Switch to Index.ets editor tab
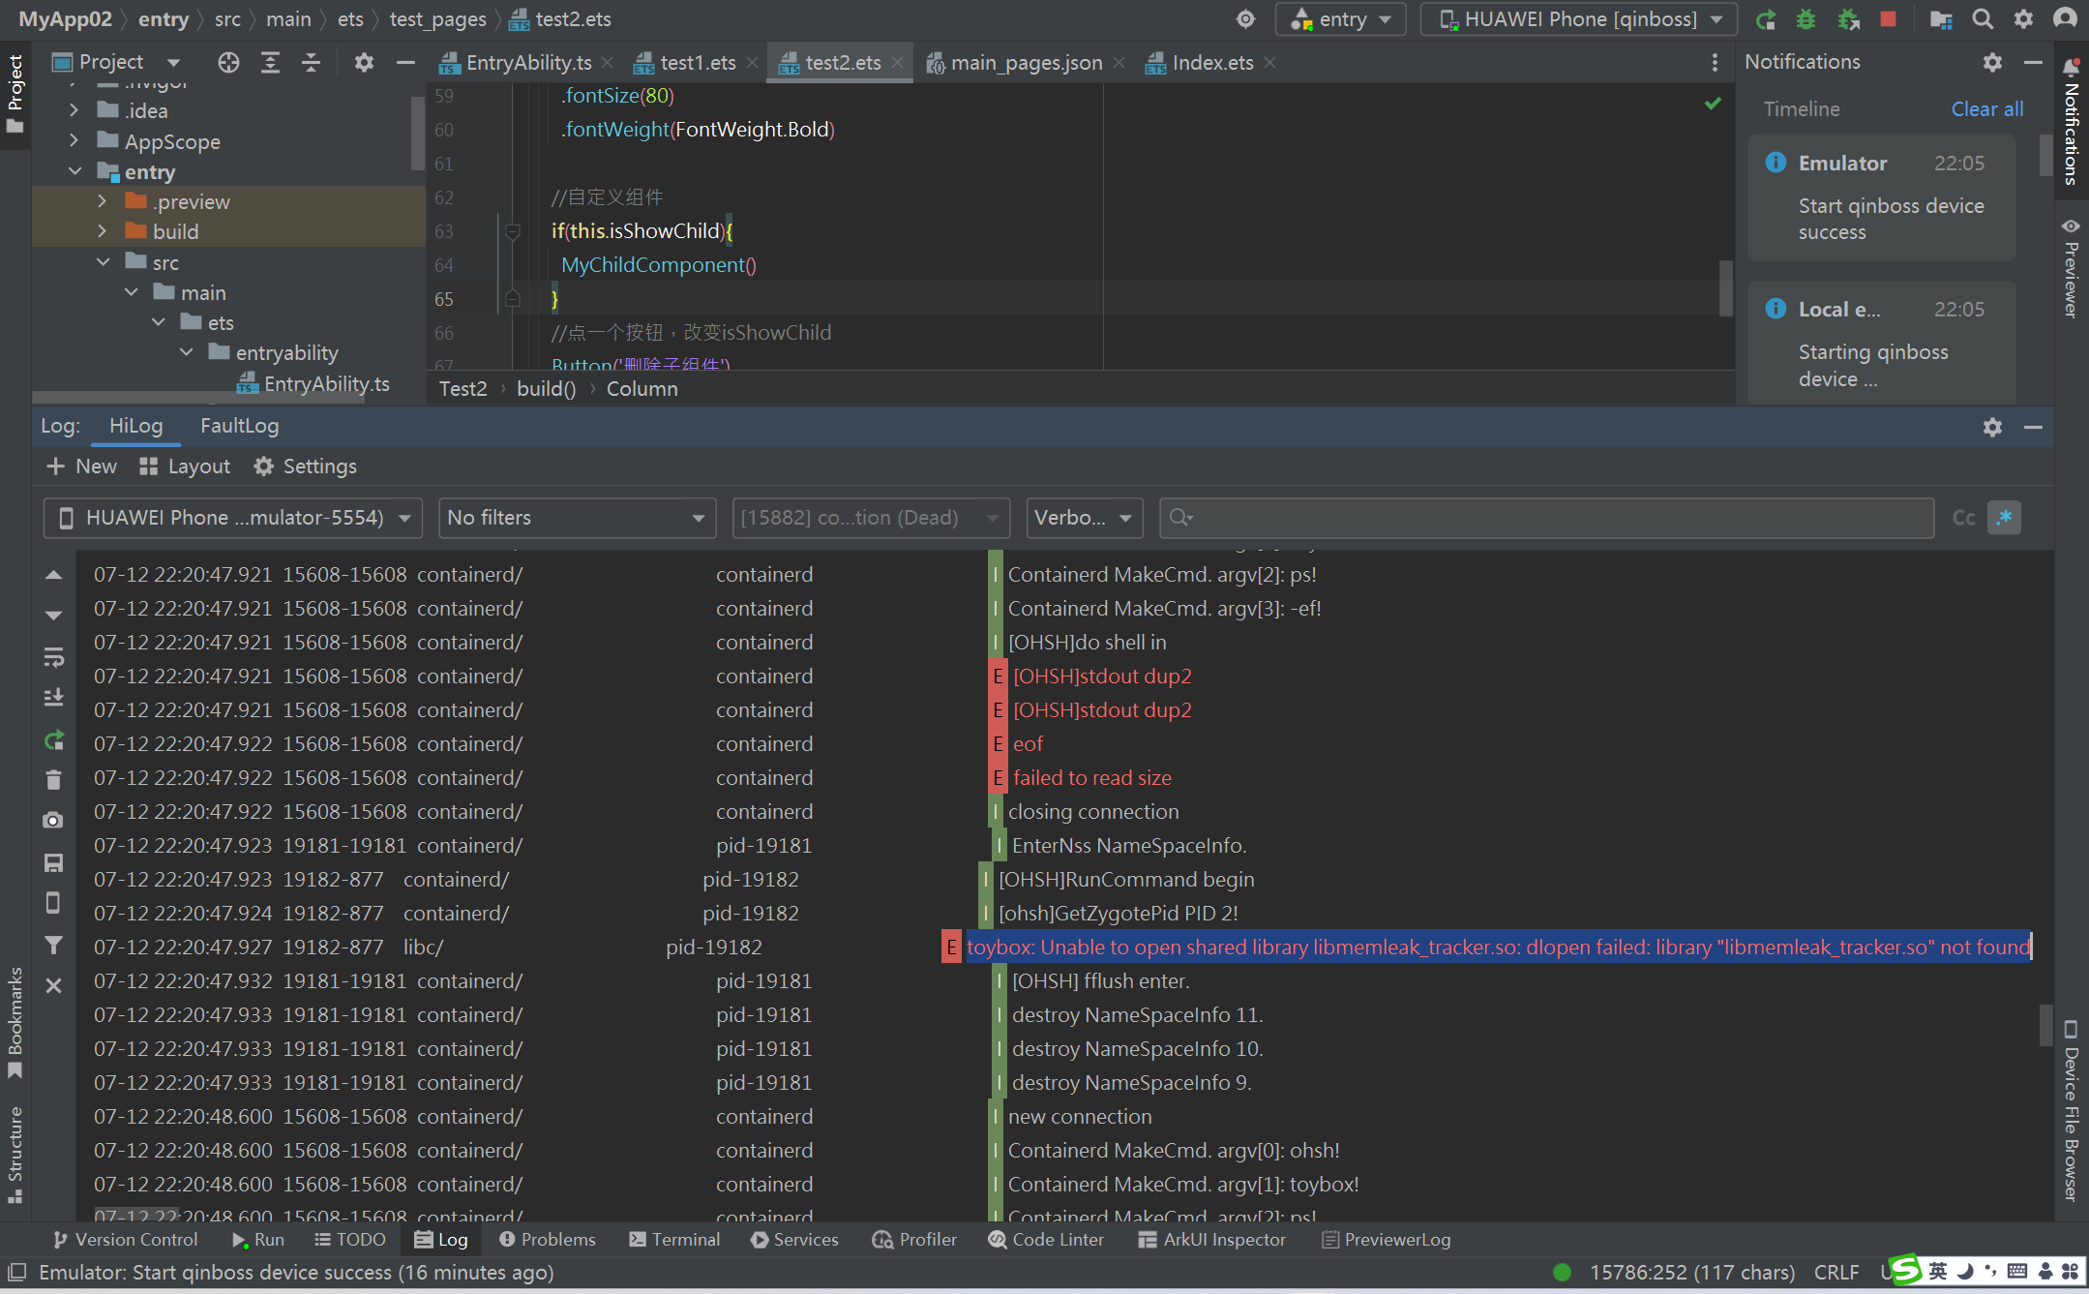Viewport: 2089px width, 1294px height. (x=1211, y=63)
